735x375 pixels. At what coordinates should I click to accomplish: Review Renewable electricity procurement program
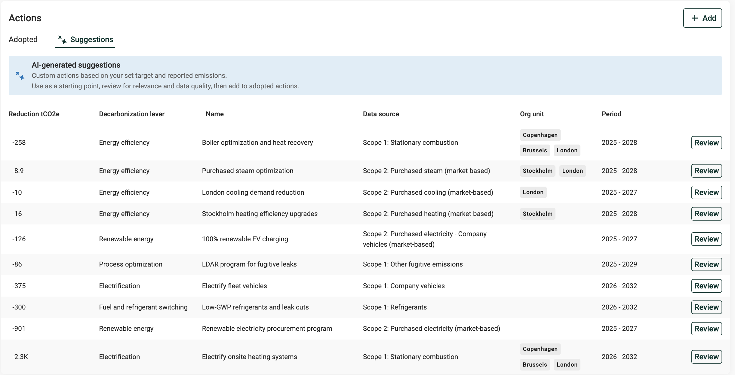tap(706, 329)
